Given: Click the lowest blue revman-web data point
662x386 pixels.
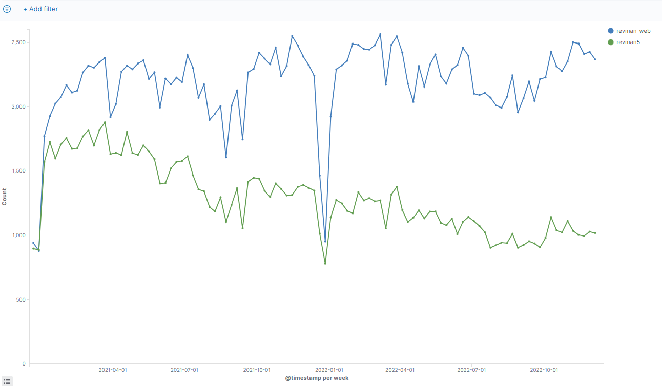Looking at the screenshot, I should [x=38, y=251].
